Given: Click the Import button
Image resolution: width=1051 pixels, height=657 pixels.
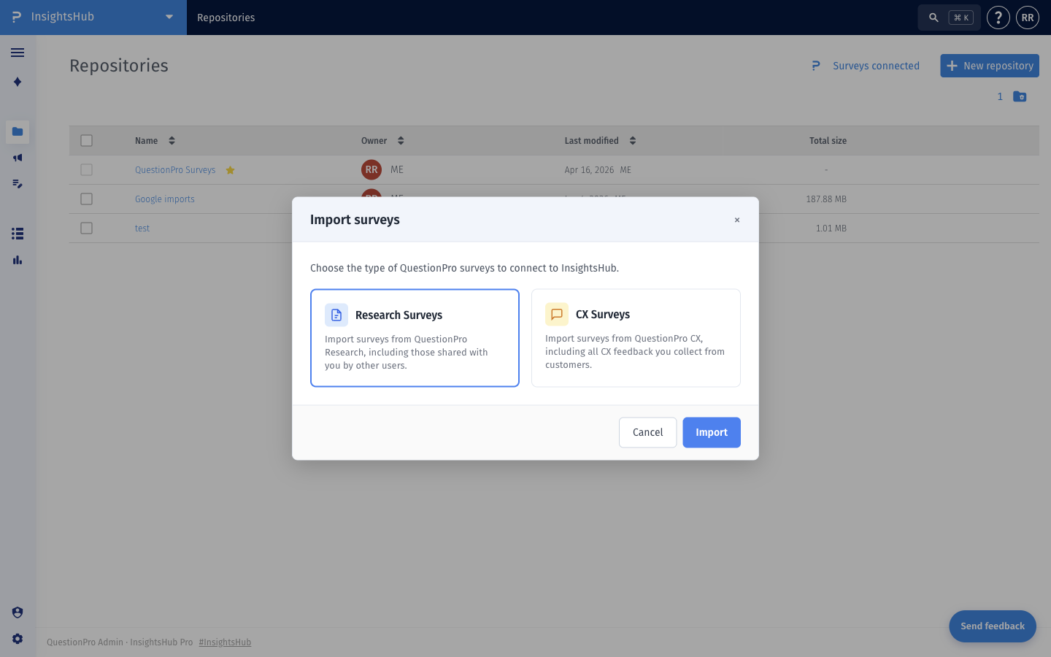Looking at the screenshot, I should coord(712,432).
